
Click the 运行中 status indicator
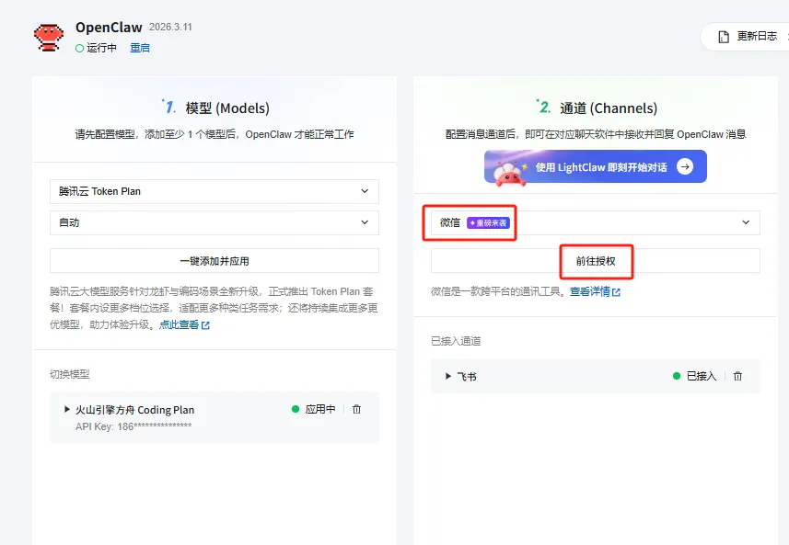point(96,48)
